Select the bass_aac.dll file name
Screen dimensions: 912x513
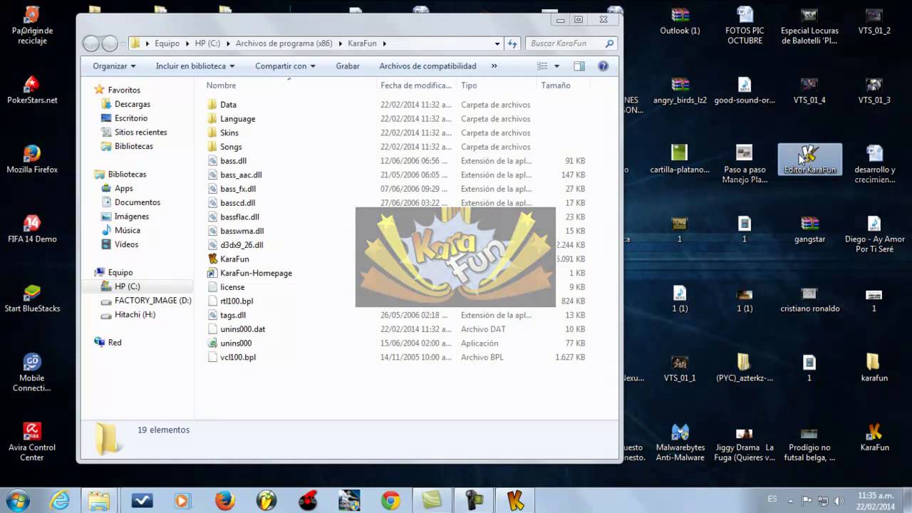click(x=241, y=175)
